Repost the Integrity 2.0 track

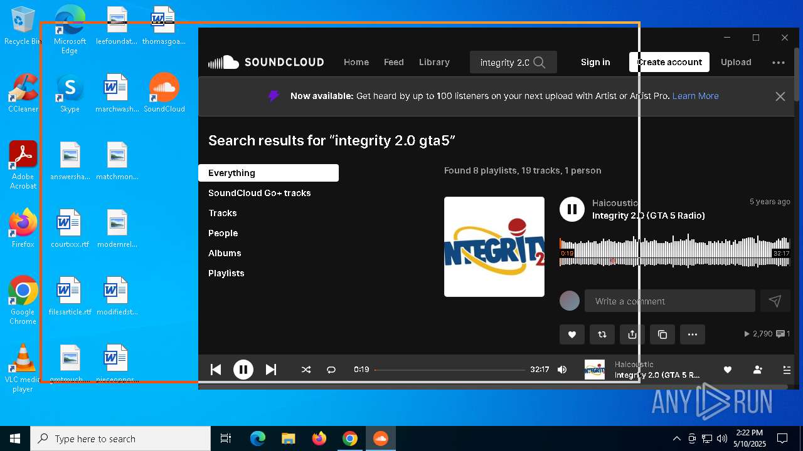pos(602,334)
